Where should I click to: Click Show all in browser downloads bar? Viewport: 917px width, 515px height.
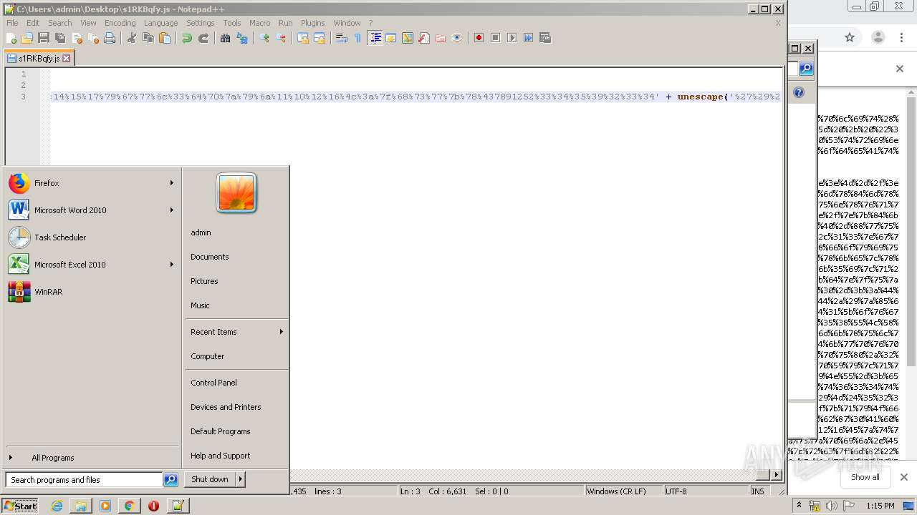(865, 477)
